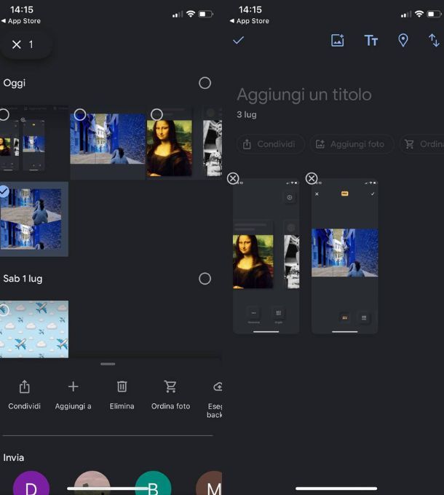Confirm album with the checkmark icon
444x495 pixels.
pyautogui.click(x=238, y=40)
